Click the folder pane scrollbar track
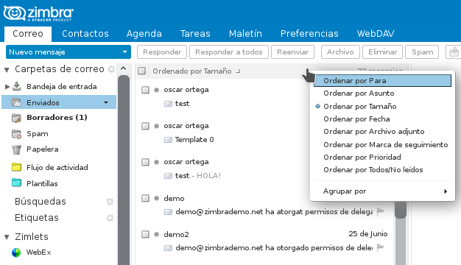461x265 pixels. (124, 170)
